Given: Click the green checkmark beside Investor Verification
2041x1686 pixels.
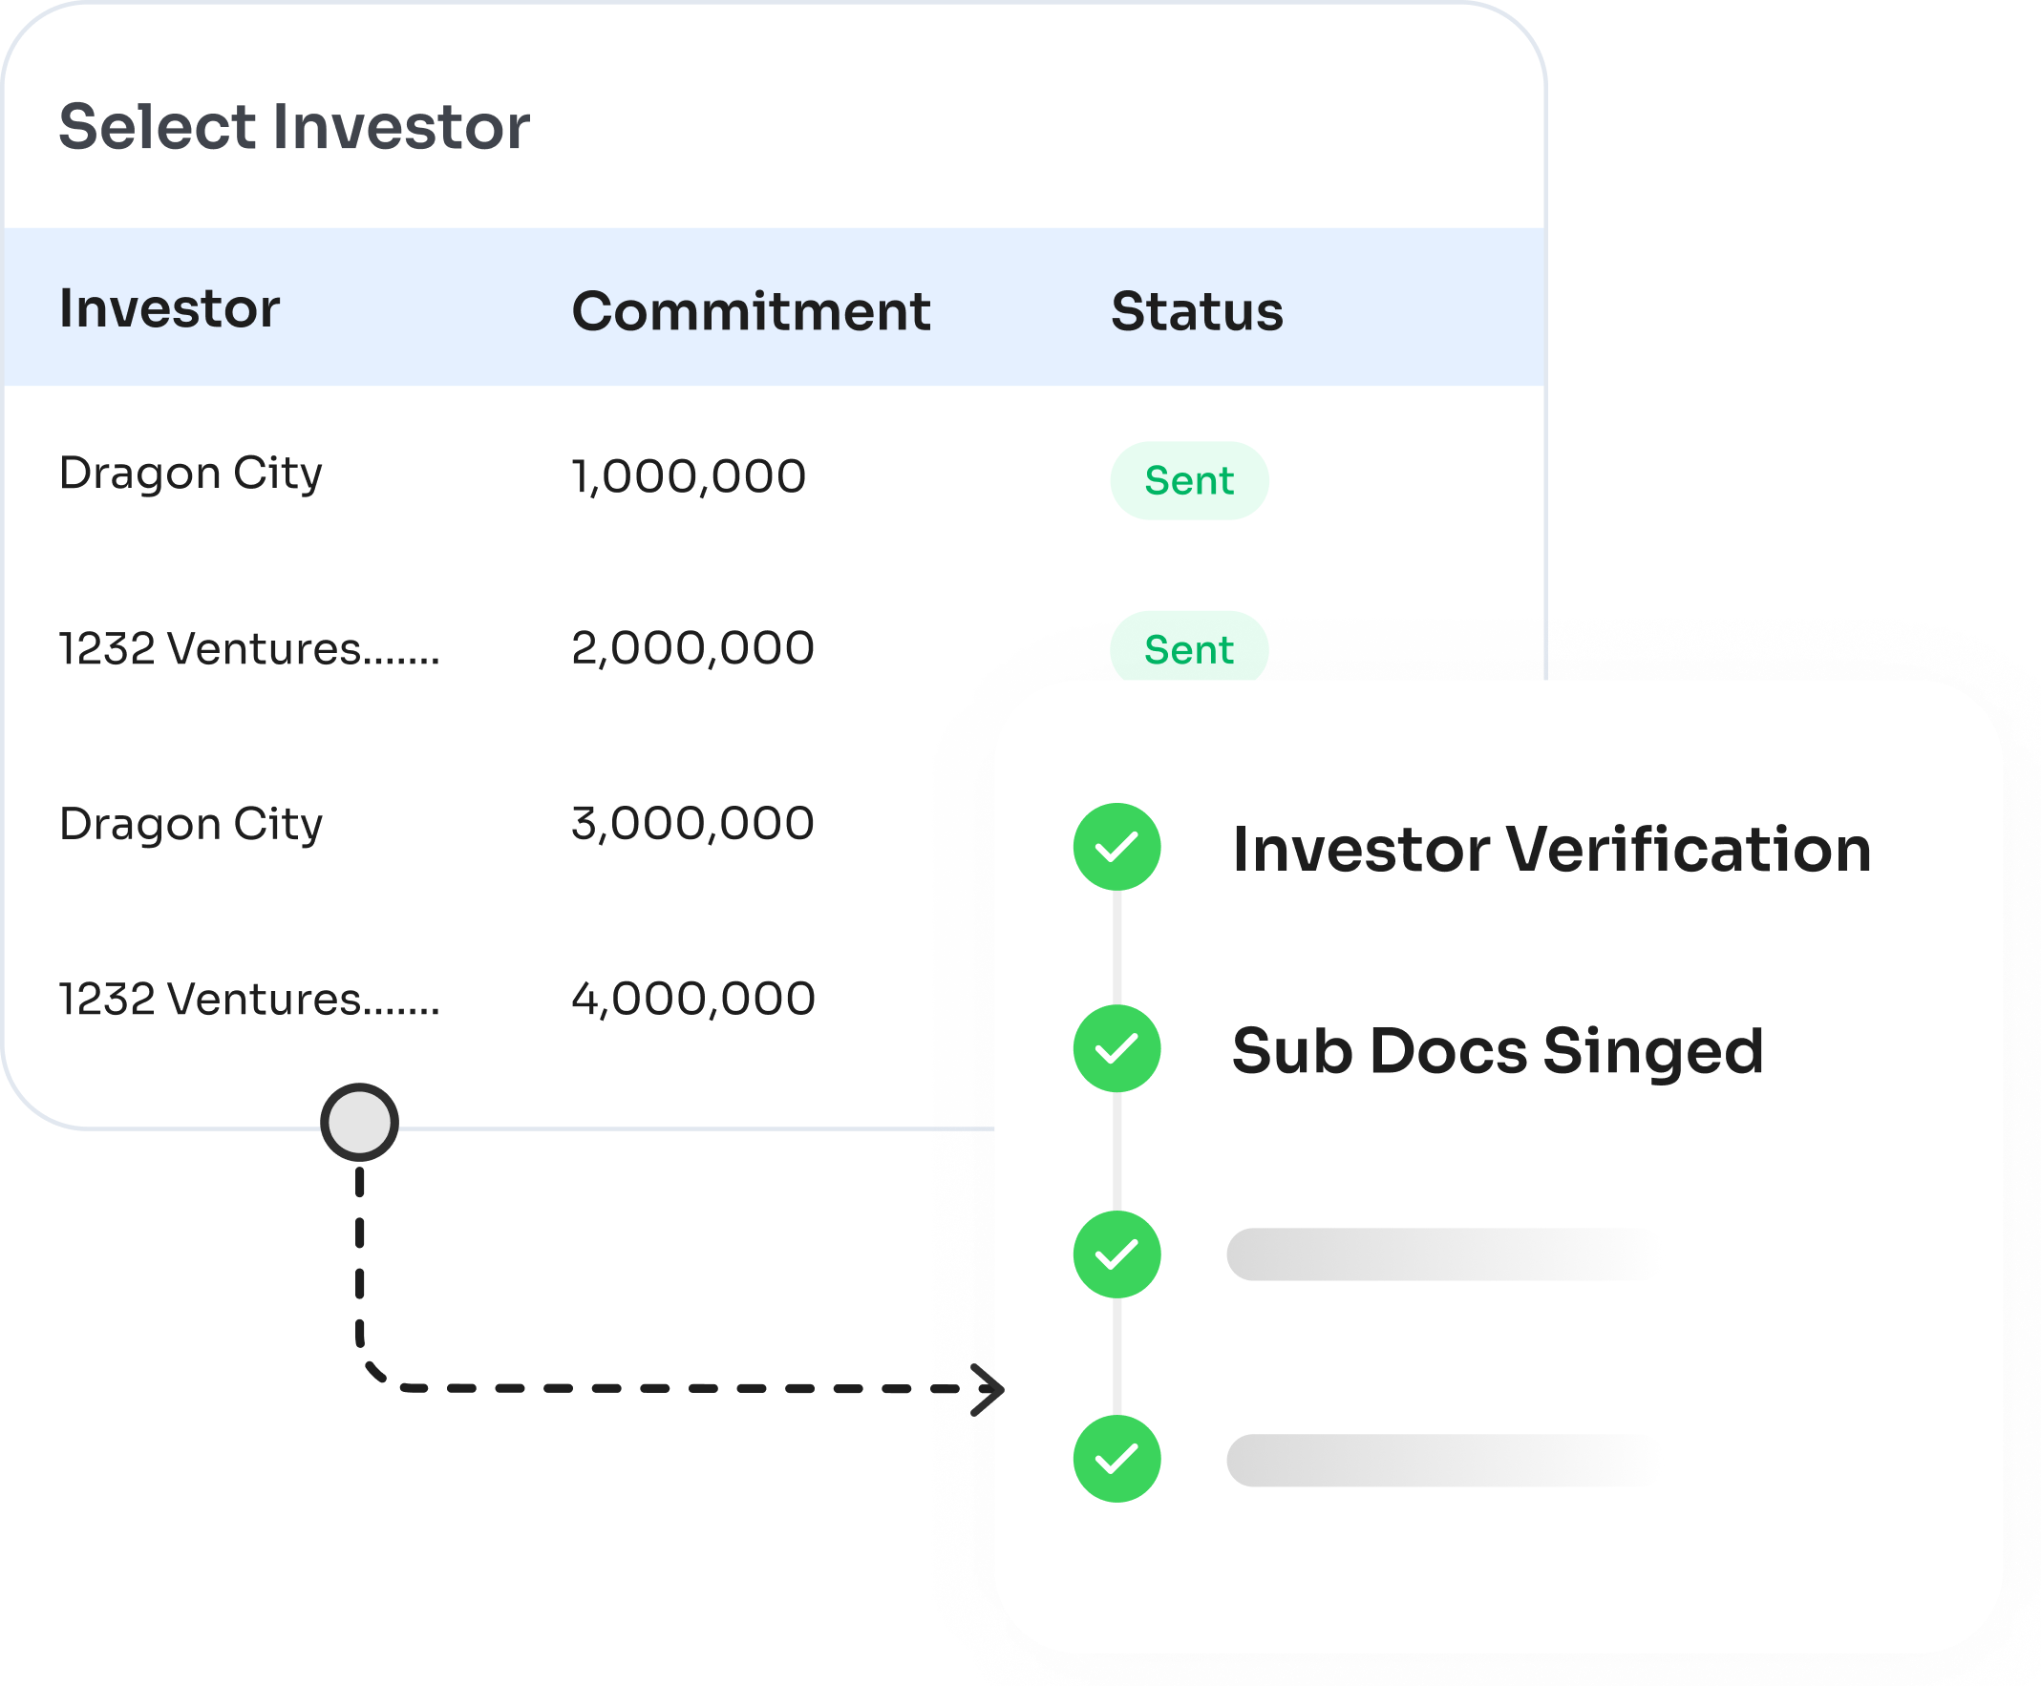Looking at the screenshot, I should tap(1116, 846).
